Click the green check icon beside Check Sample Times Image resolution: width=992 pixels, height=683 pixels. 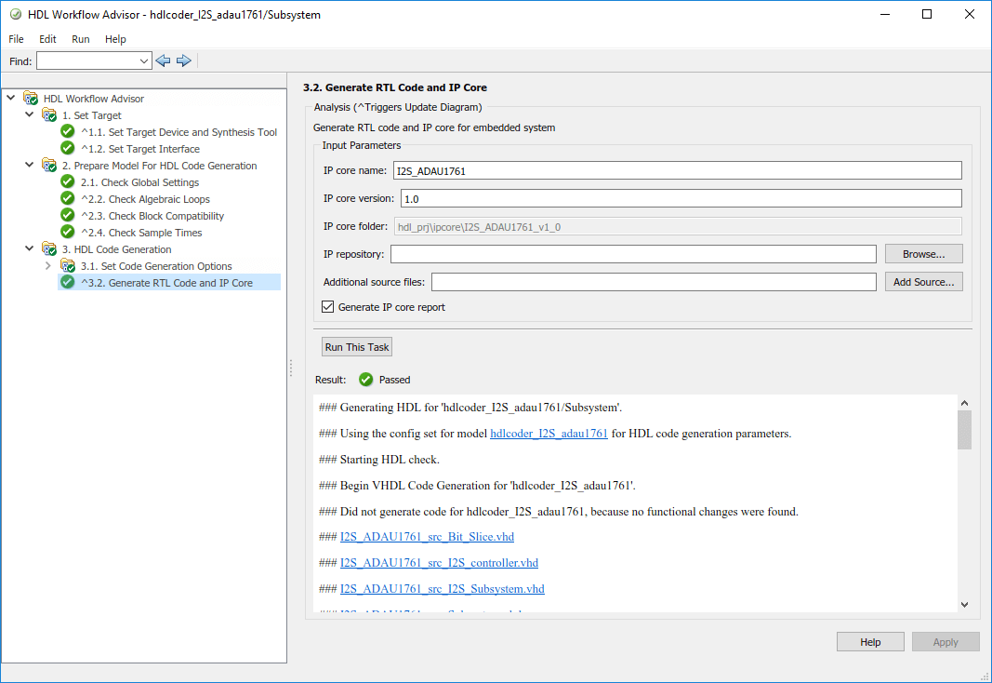pos(68,233)
